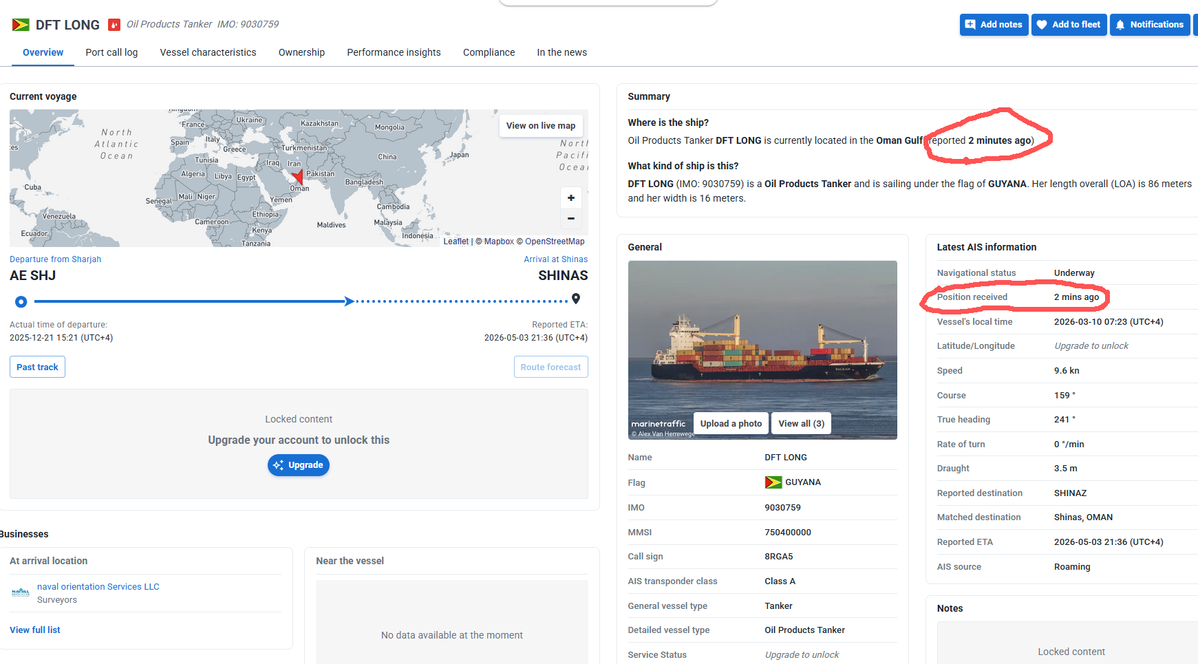Viewport: 1198px width, 664px height.
Task: Open naval orientation Services LLC link
Action: click(98, 587)
